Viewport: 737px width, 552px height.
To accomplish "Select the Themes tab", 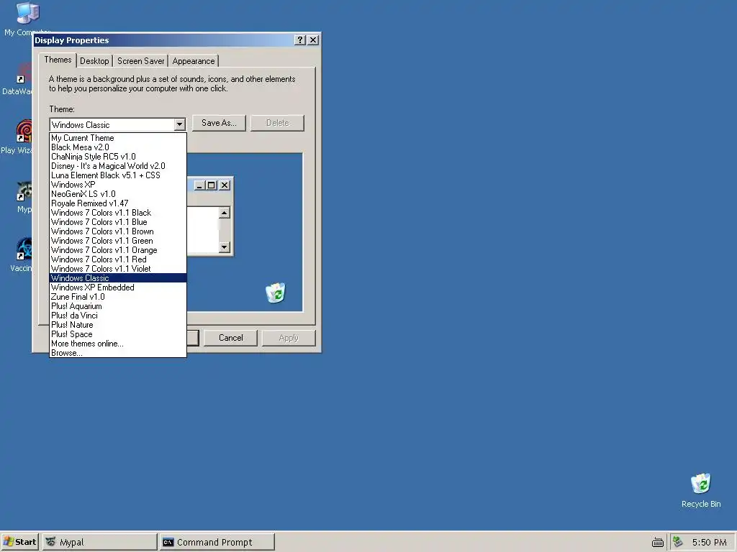I will pos(58,60).
